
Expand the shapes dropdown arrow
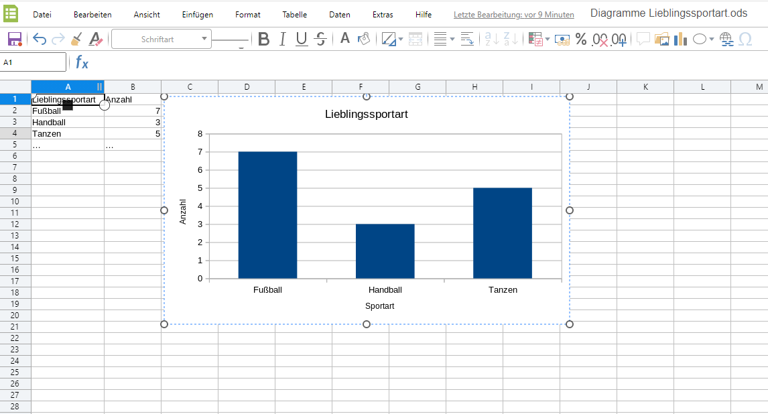(x=712, y=39)
